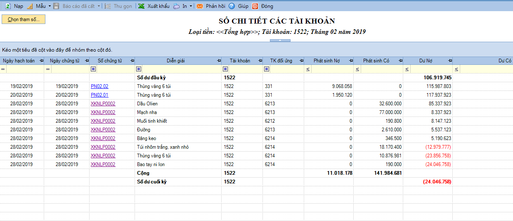Image resolution: width=513 pixels, height=221 pixels.
Task: Open voucher link PN02.02
Action: coord(99,86)
